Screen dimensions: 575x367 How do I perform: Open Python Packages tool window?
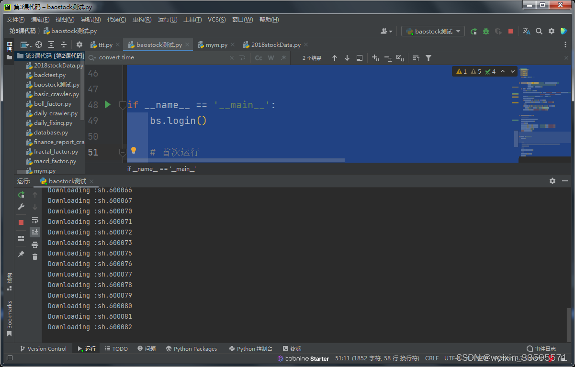(191, 349)
